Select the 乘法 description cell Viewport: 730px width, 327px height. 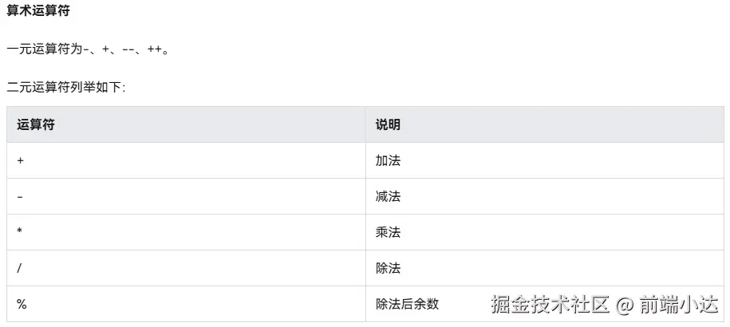388,232
